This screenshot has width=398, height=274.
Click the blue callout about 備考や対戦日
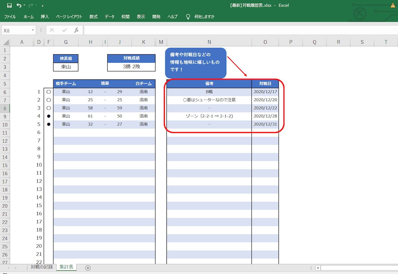(x=196, y=63)
